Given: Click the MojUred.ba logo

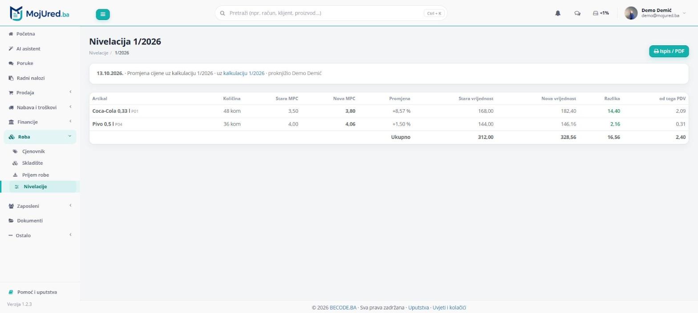Looking at the screenshot, I should [39, 13].
